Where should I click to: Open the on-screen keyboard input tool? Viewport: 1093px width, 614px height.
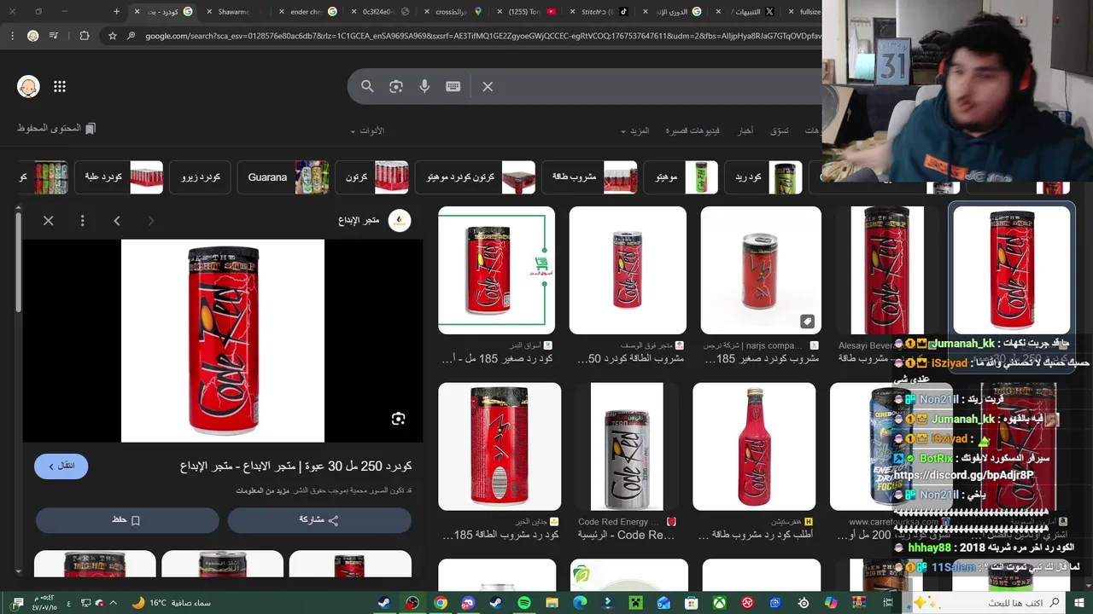tap(453, 86)
